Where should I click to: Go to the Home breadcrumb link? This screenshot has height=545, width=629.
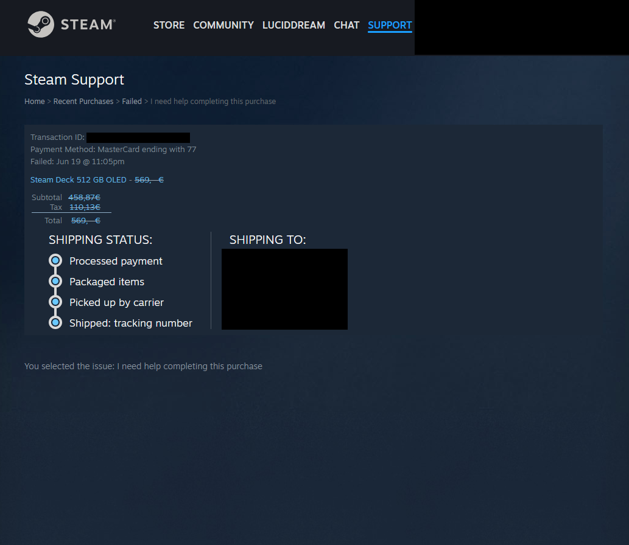coord(35,102)
